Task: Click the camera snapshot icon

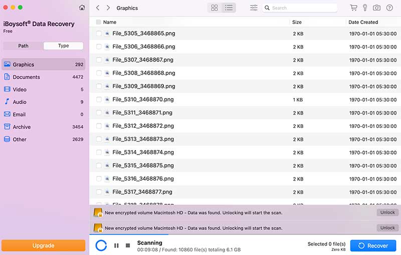Action: pos(376,8)
